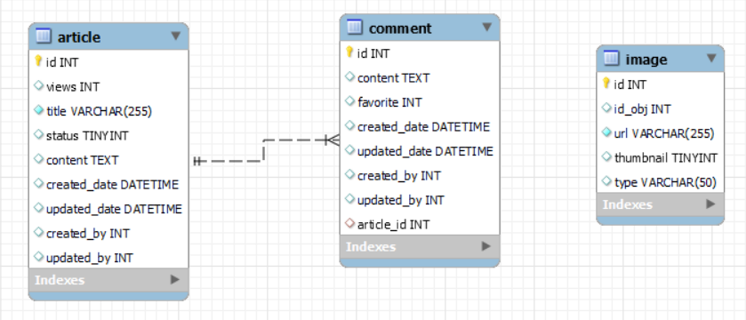746x320 pixels.
Task: Collapse the comment table with header arrow
Action: point(486,27)
